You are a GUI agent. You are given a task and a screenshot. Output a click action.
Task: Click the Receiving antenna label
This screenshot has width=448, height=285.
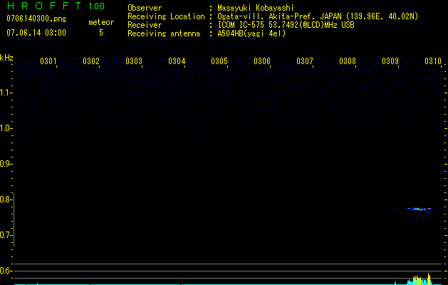[164, 33]
